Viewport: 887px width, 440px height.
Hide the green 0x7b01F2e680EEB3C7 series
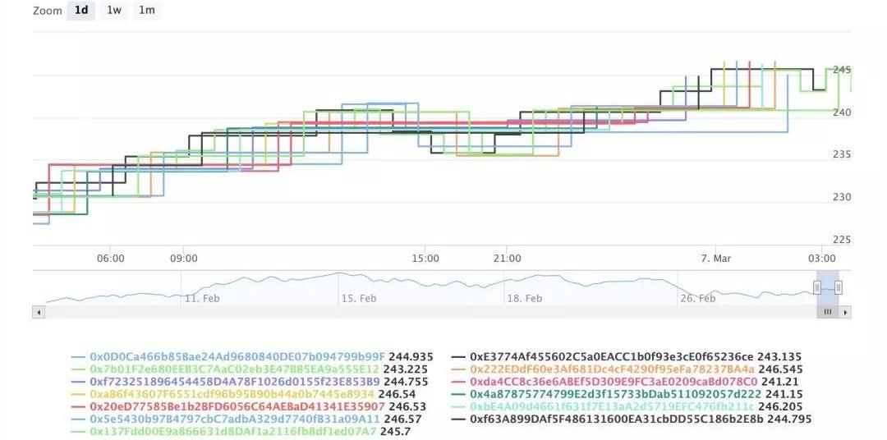click(x=234, y=369)
